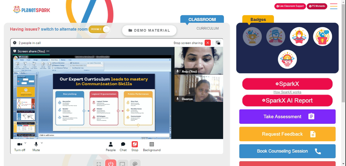Click Daanya's microphone indicator
The height and width of the screenshot is (166, 346).
tap(177, 99)
